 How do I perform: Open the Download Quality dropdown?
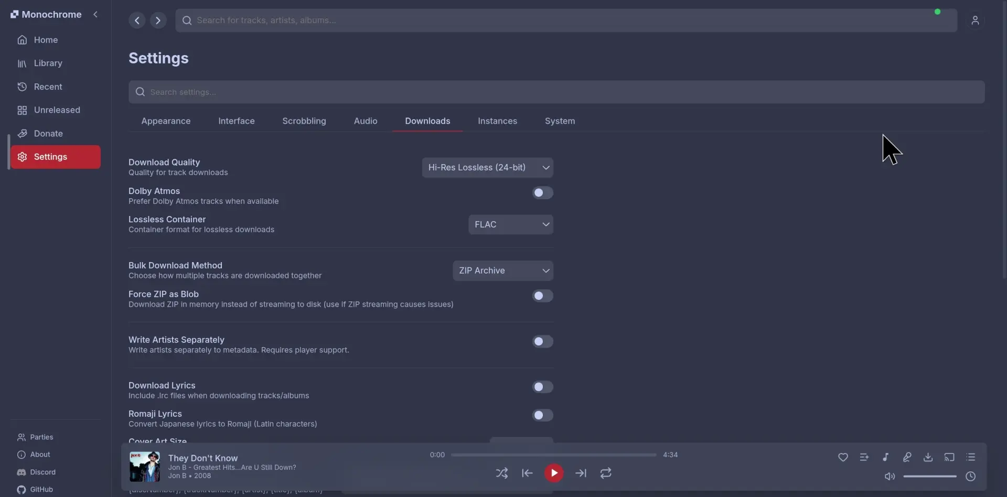pyautogui.click(x=488, y=168)
